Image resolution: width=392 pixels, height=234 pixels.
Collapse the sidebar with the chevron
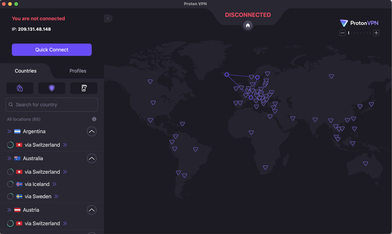[x=108, y=18]
